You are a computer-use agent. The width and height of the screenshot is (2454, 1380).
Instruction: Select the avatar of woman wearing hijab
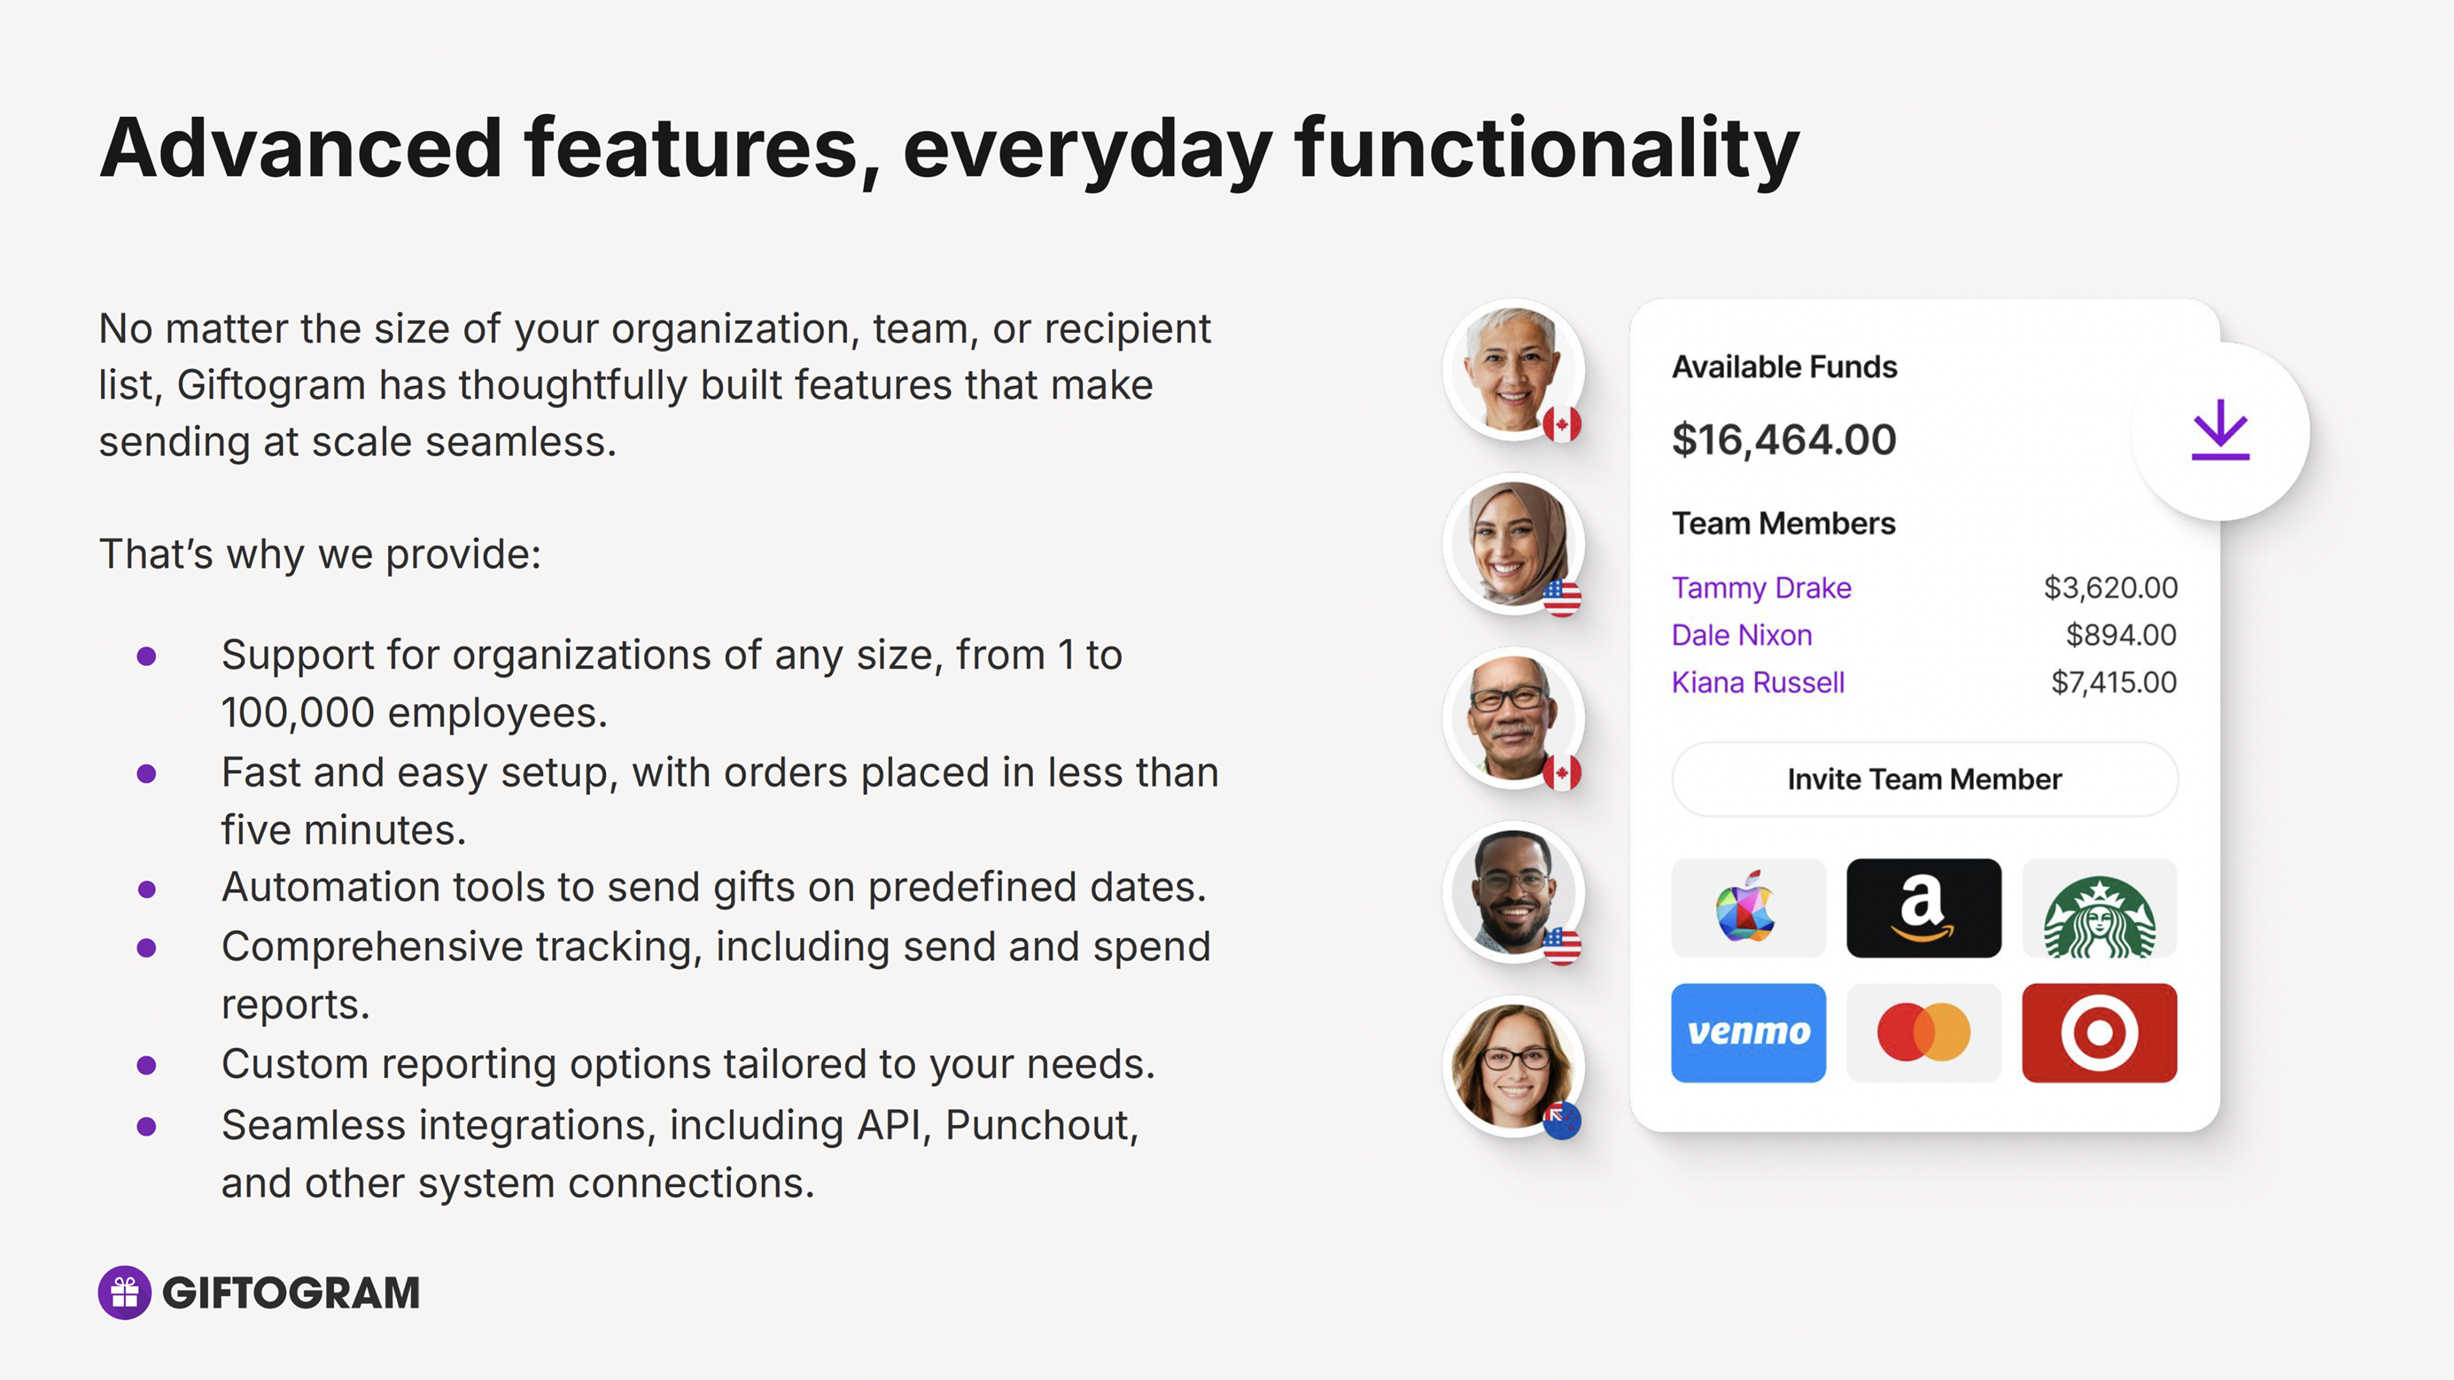pyautogui.click(x=1513, y=544)
